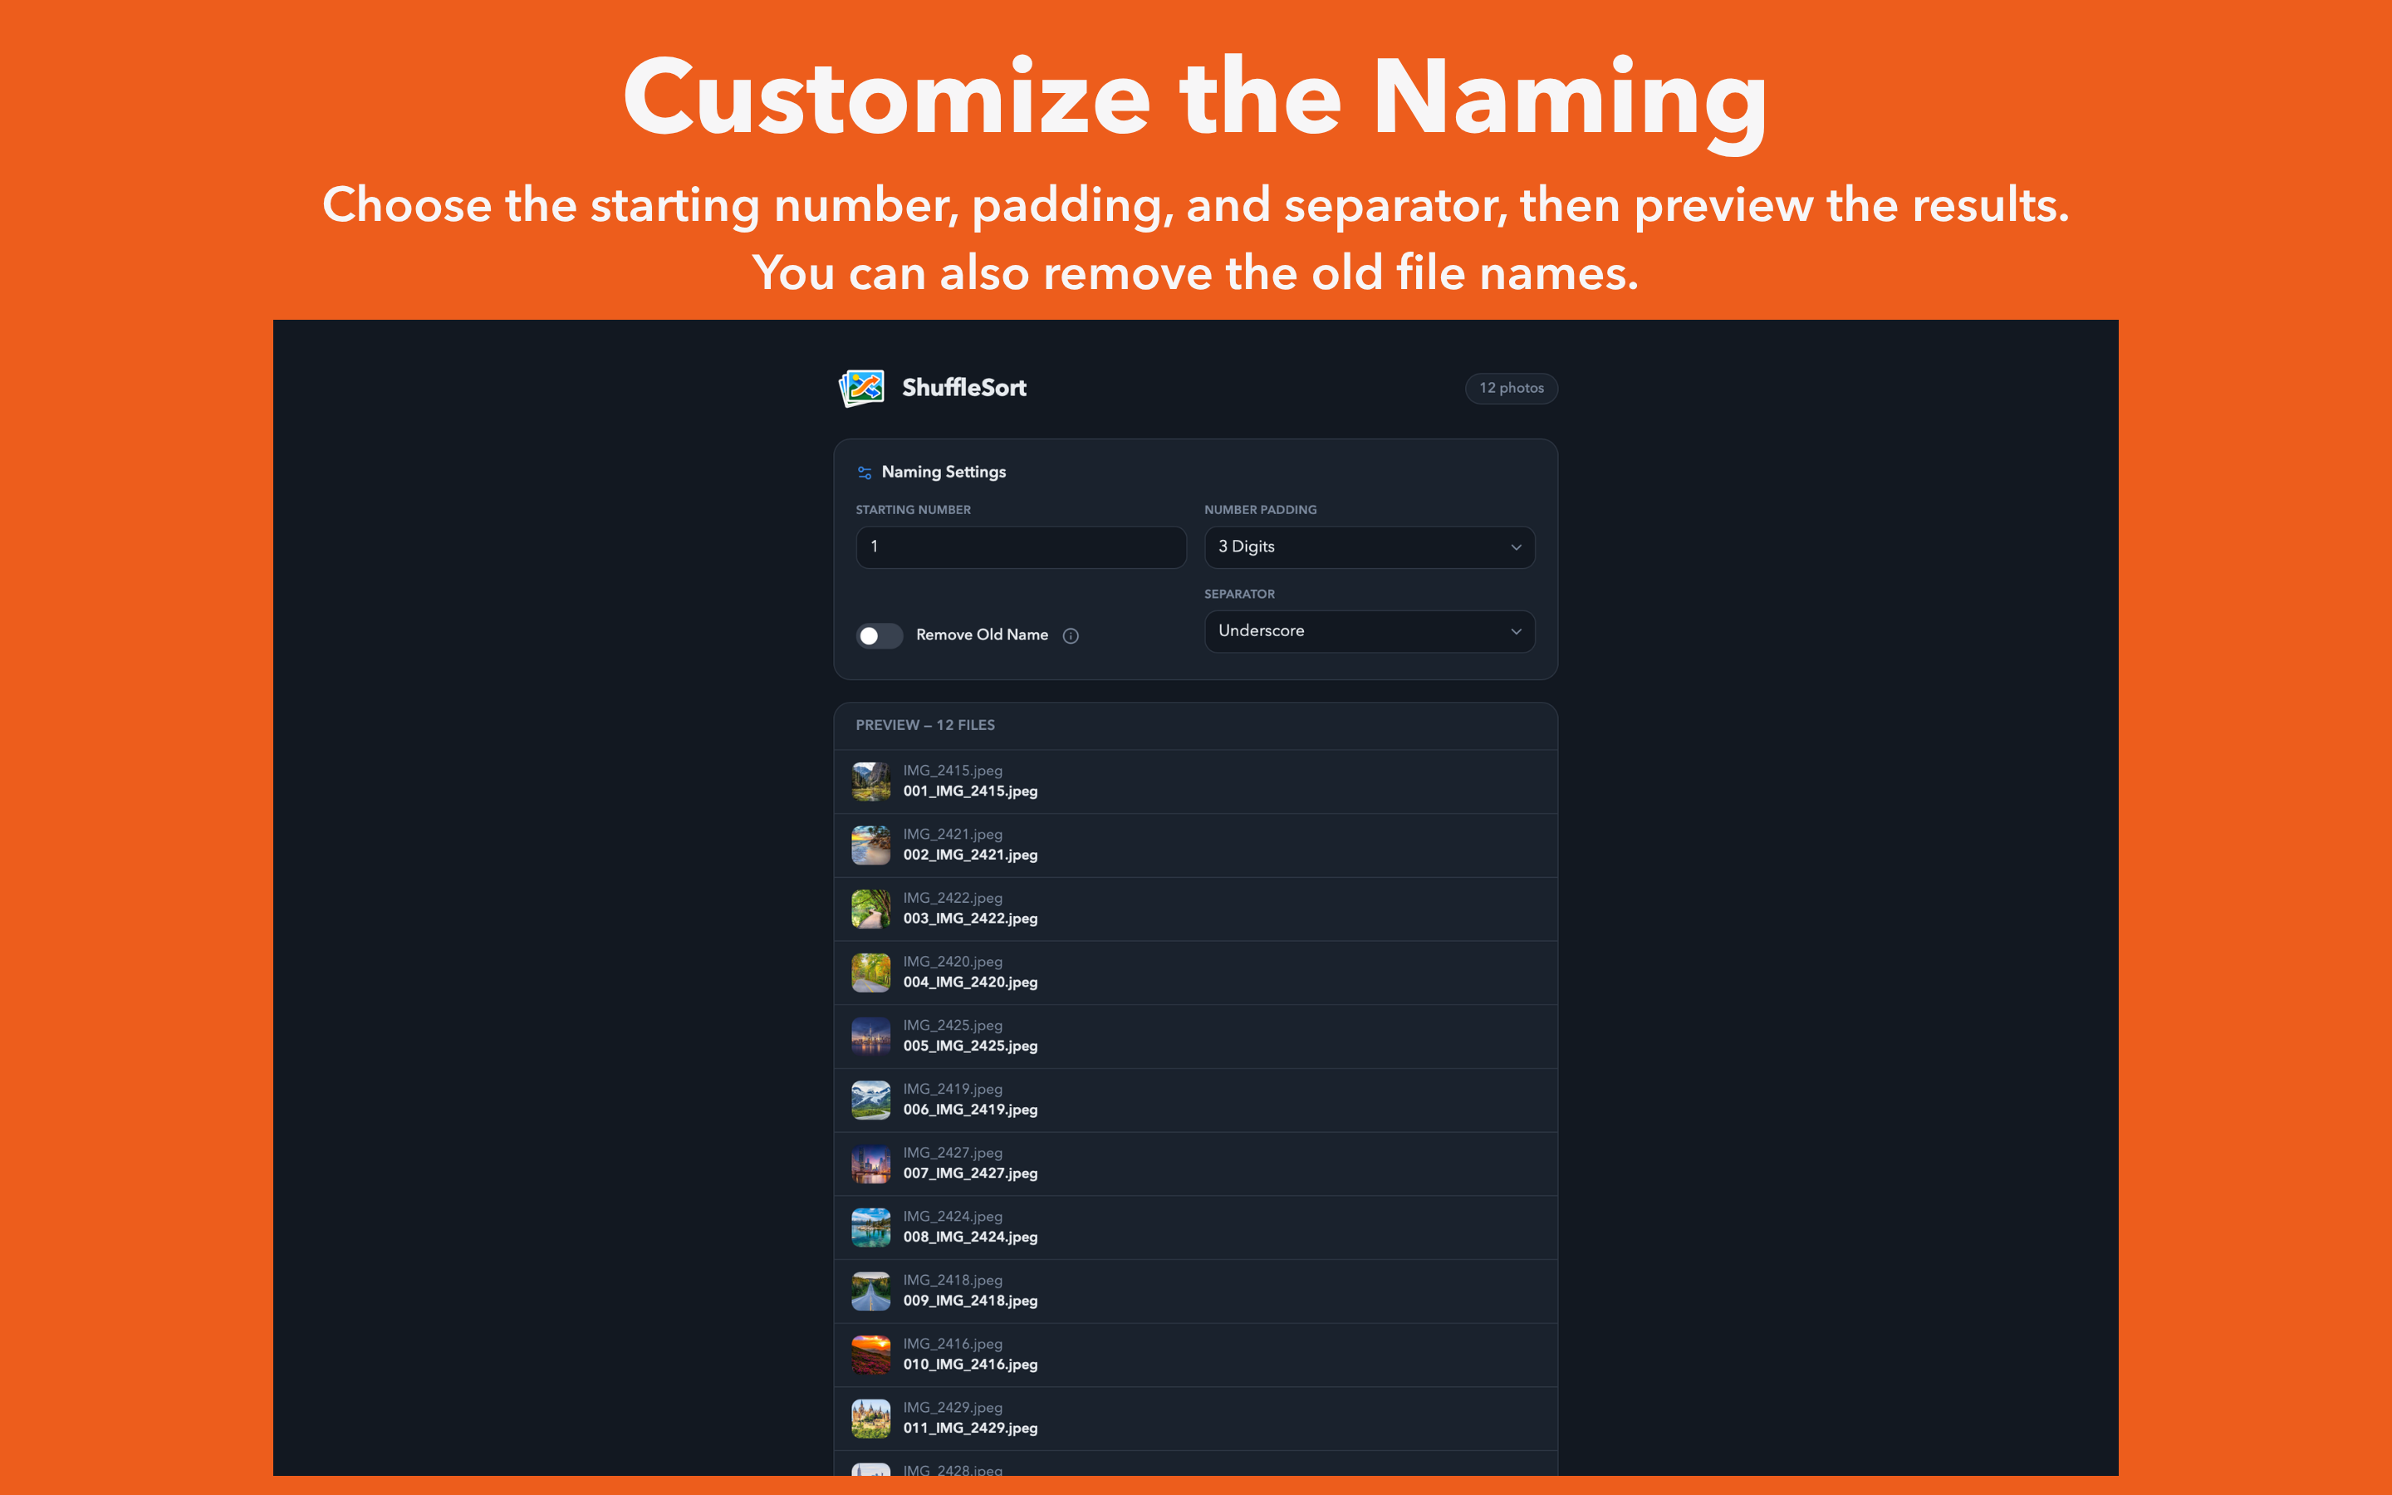Click new name 011_IMG_2429.jpeg

[x=969, y=1429]
